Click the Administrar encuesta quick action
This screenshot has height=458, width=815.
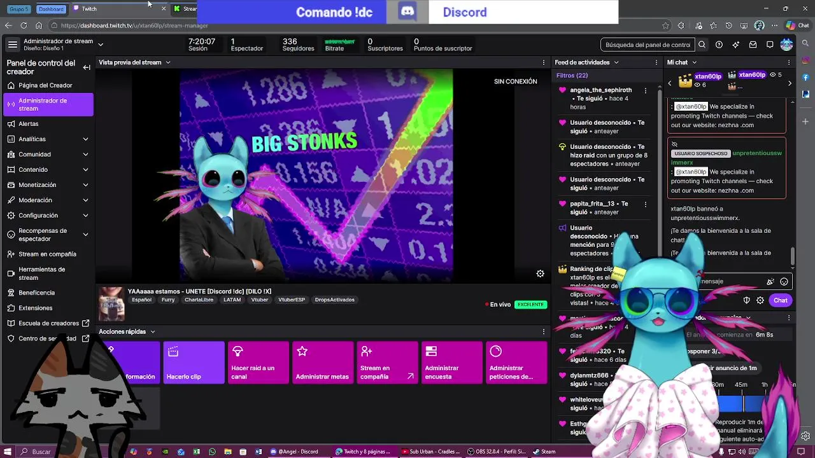[x=451, y=363]
